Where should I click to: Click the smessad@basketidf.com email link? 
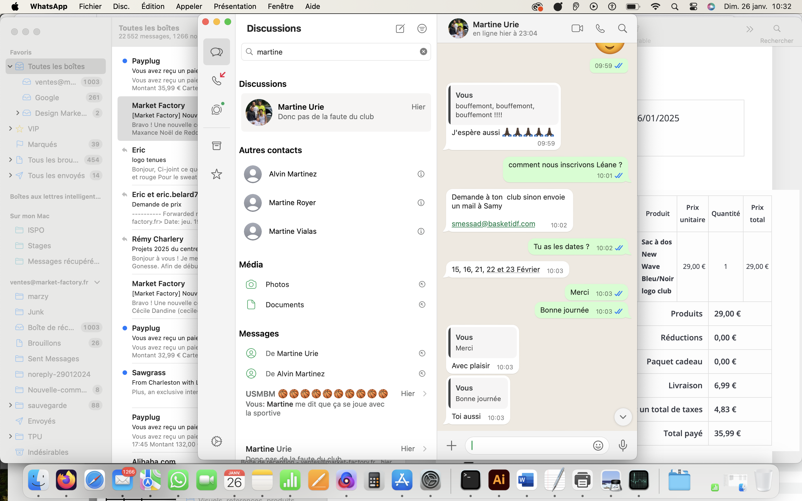click(x=493, y=224)
